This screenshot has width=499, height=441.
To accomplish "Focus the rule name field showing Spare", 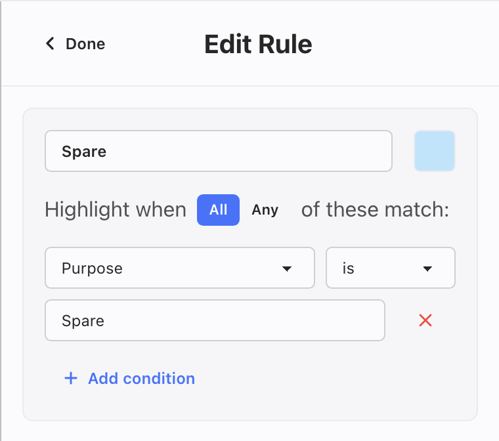I will (218, 151).
